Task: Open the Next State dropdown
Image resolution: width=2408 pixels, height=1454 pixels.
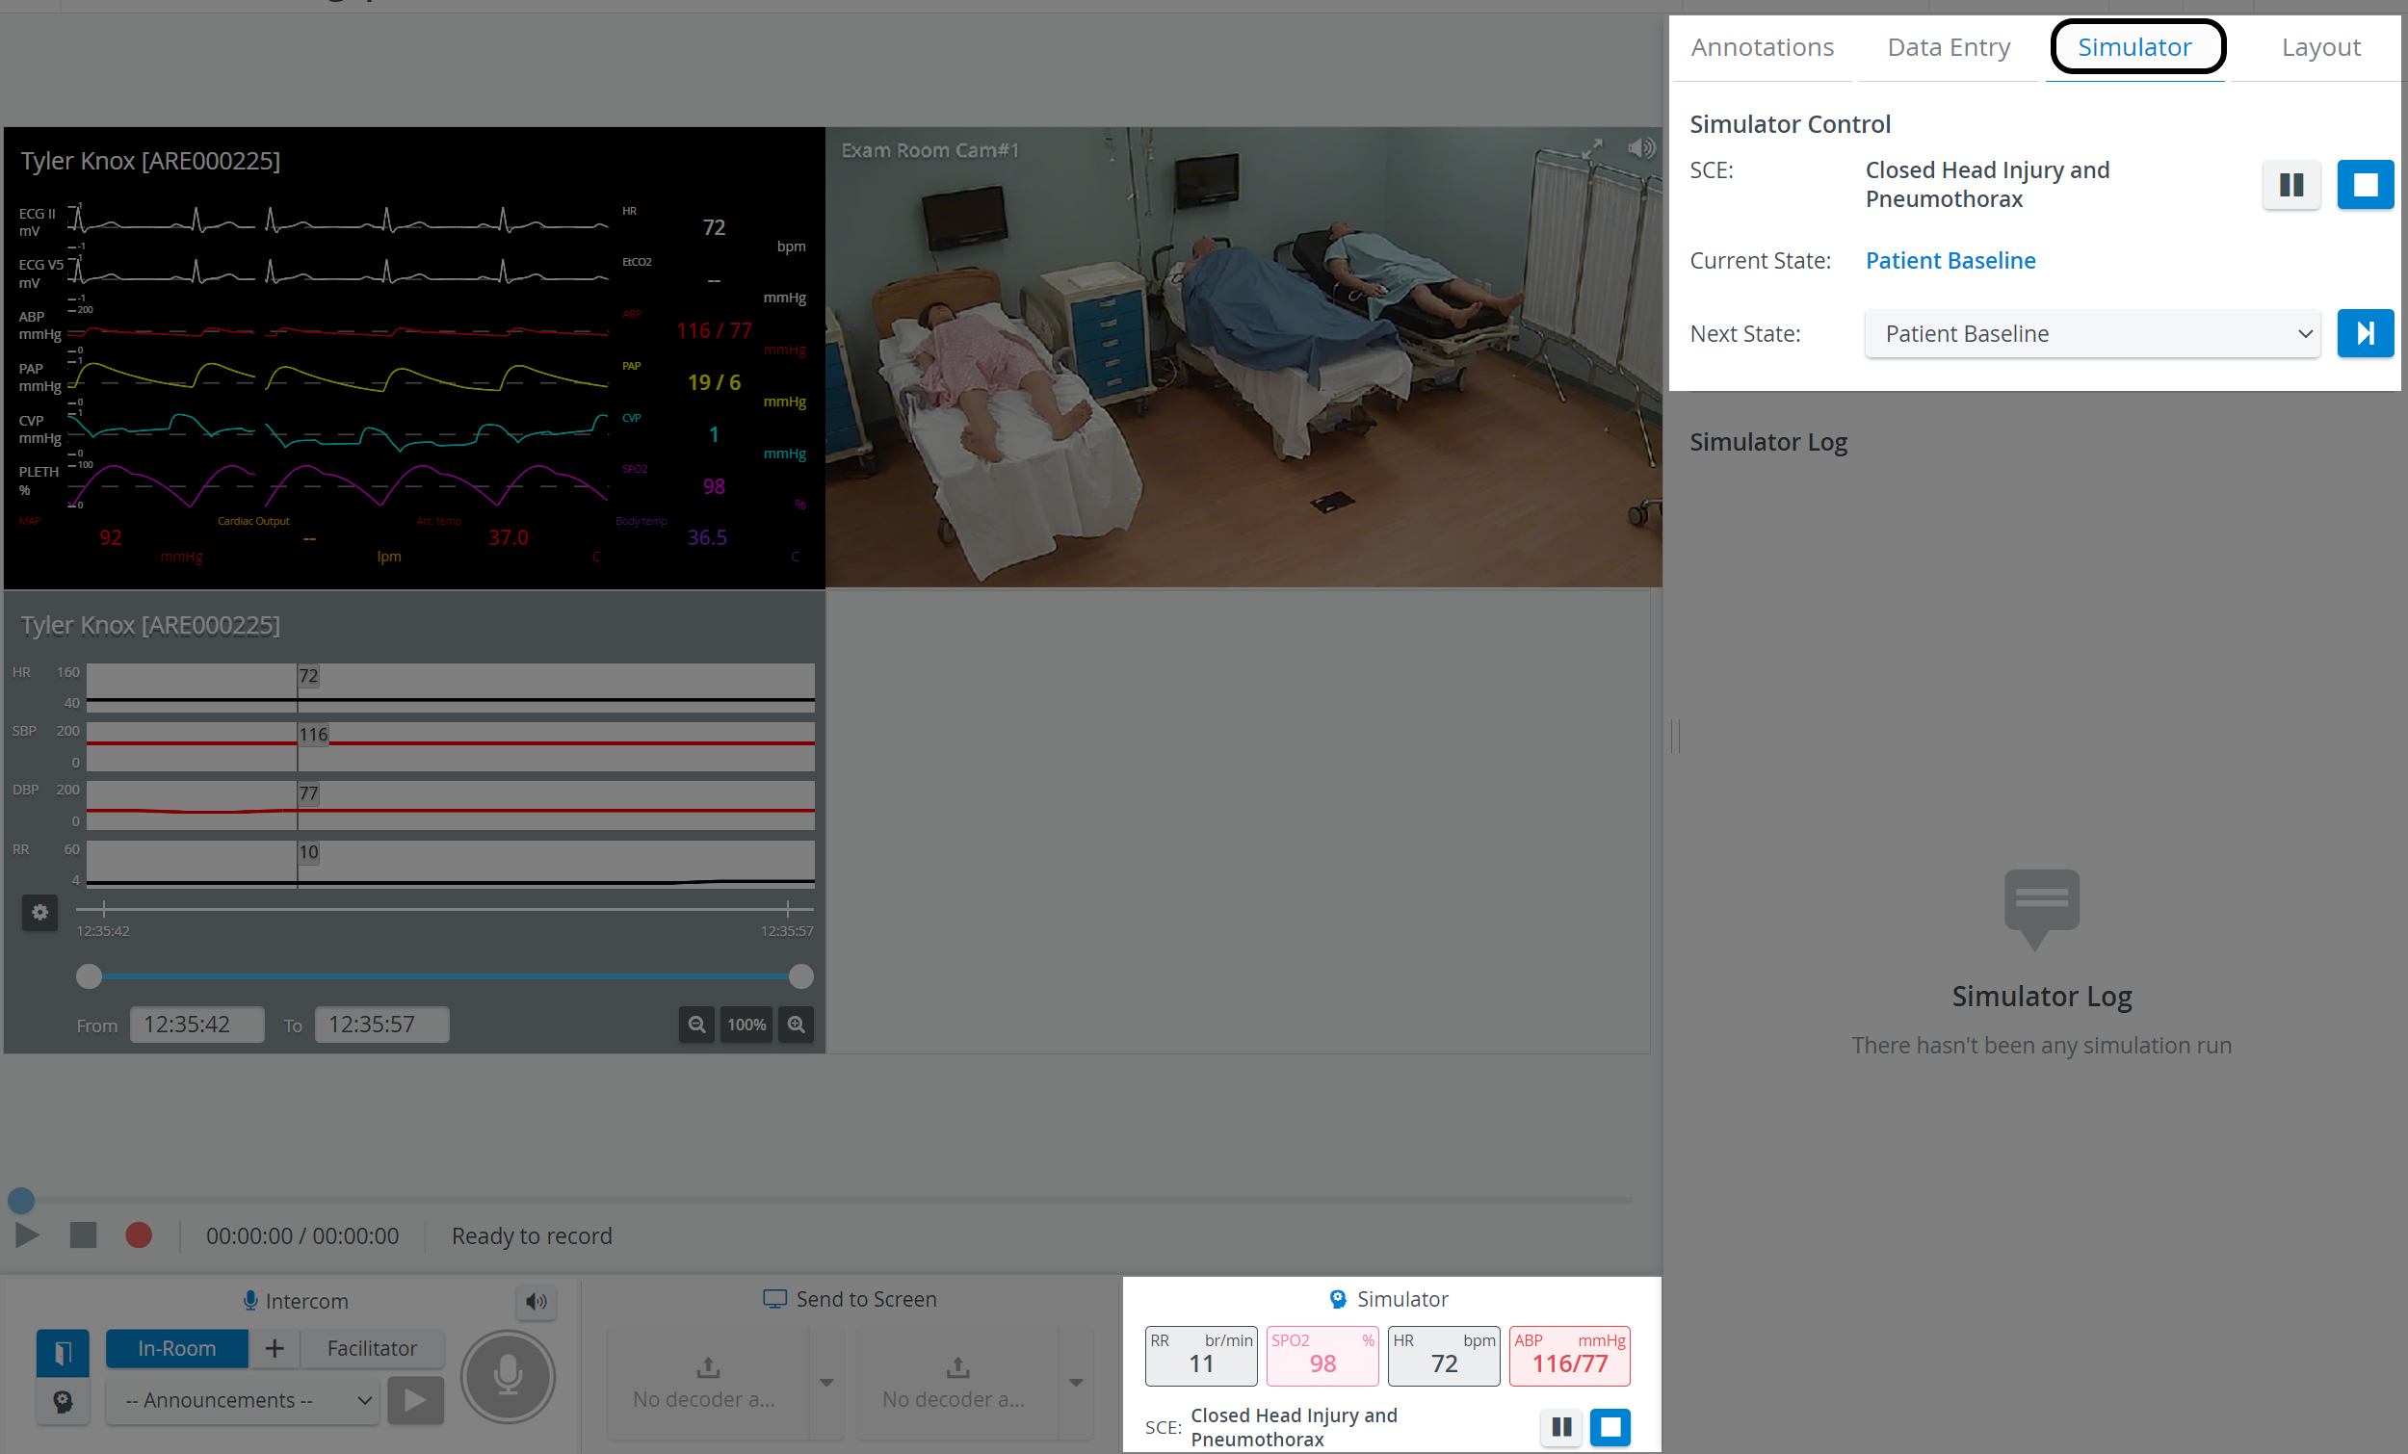Action: (2092, 333)
